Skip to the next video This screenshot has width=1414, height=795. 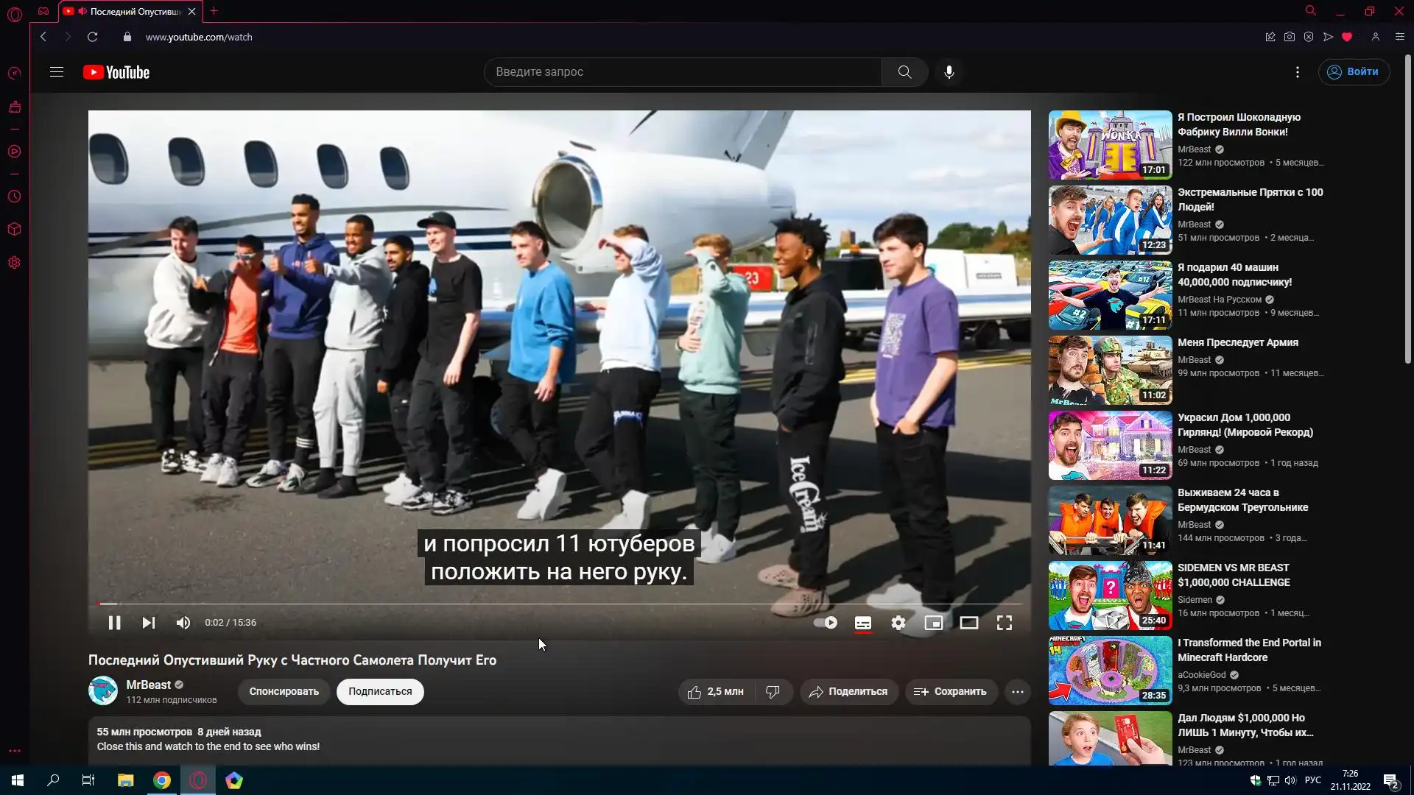click(x=148, y=623)
